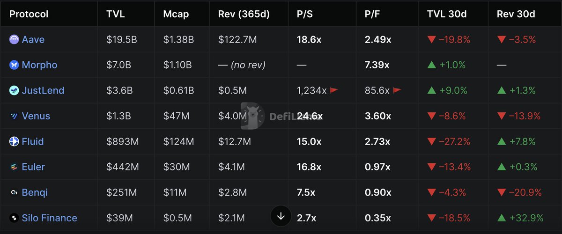Select Silo Finance Rev 30d change +32.9%
Image resolution: width=562 pixels, height=234 pixels.
520,218
